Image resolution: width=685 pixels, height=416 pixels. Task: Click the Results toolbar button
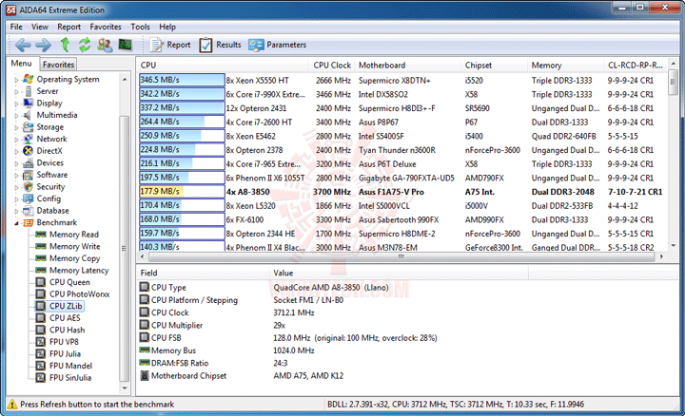(220, 45)
